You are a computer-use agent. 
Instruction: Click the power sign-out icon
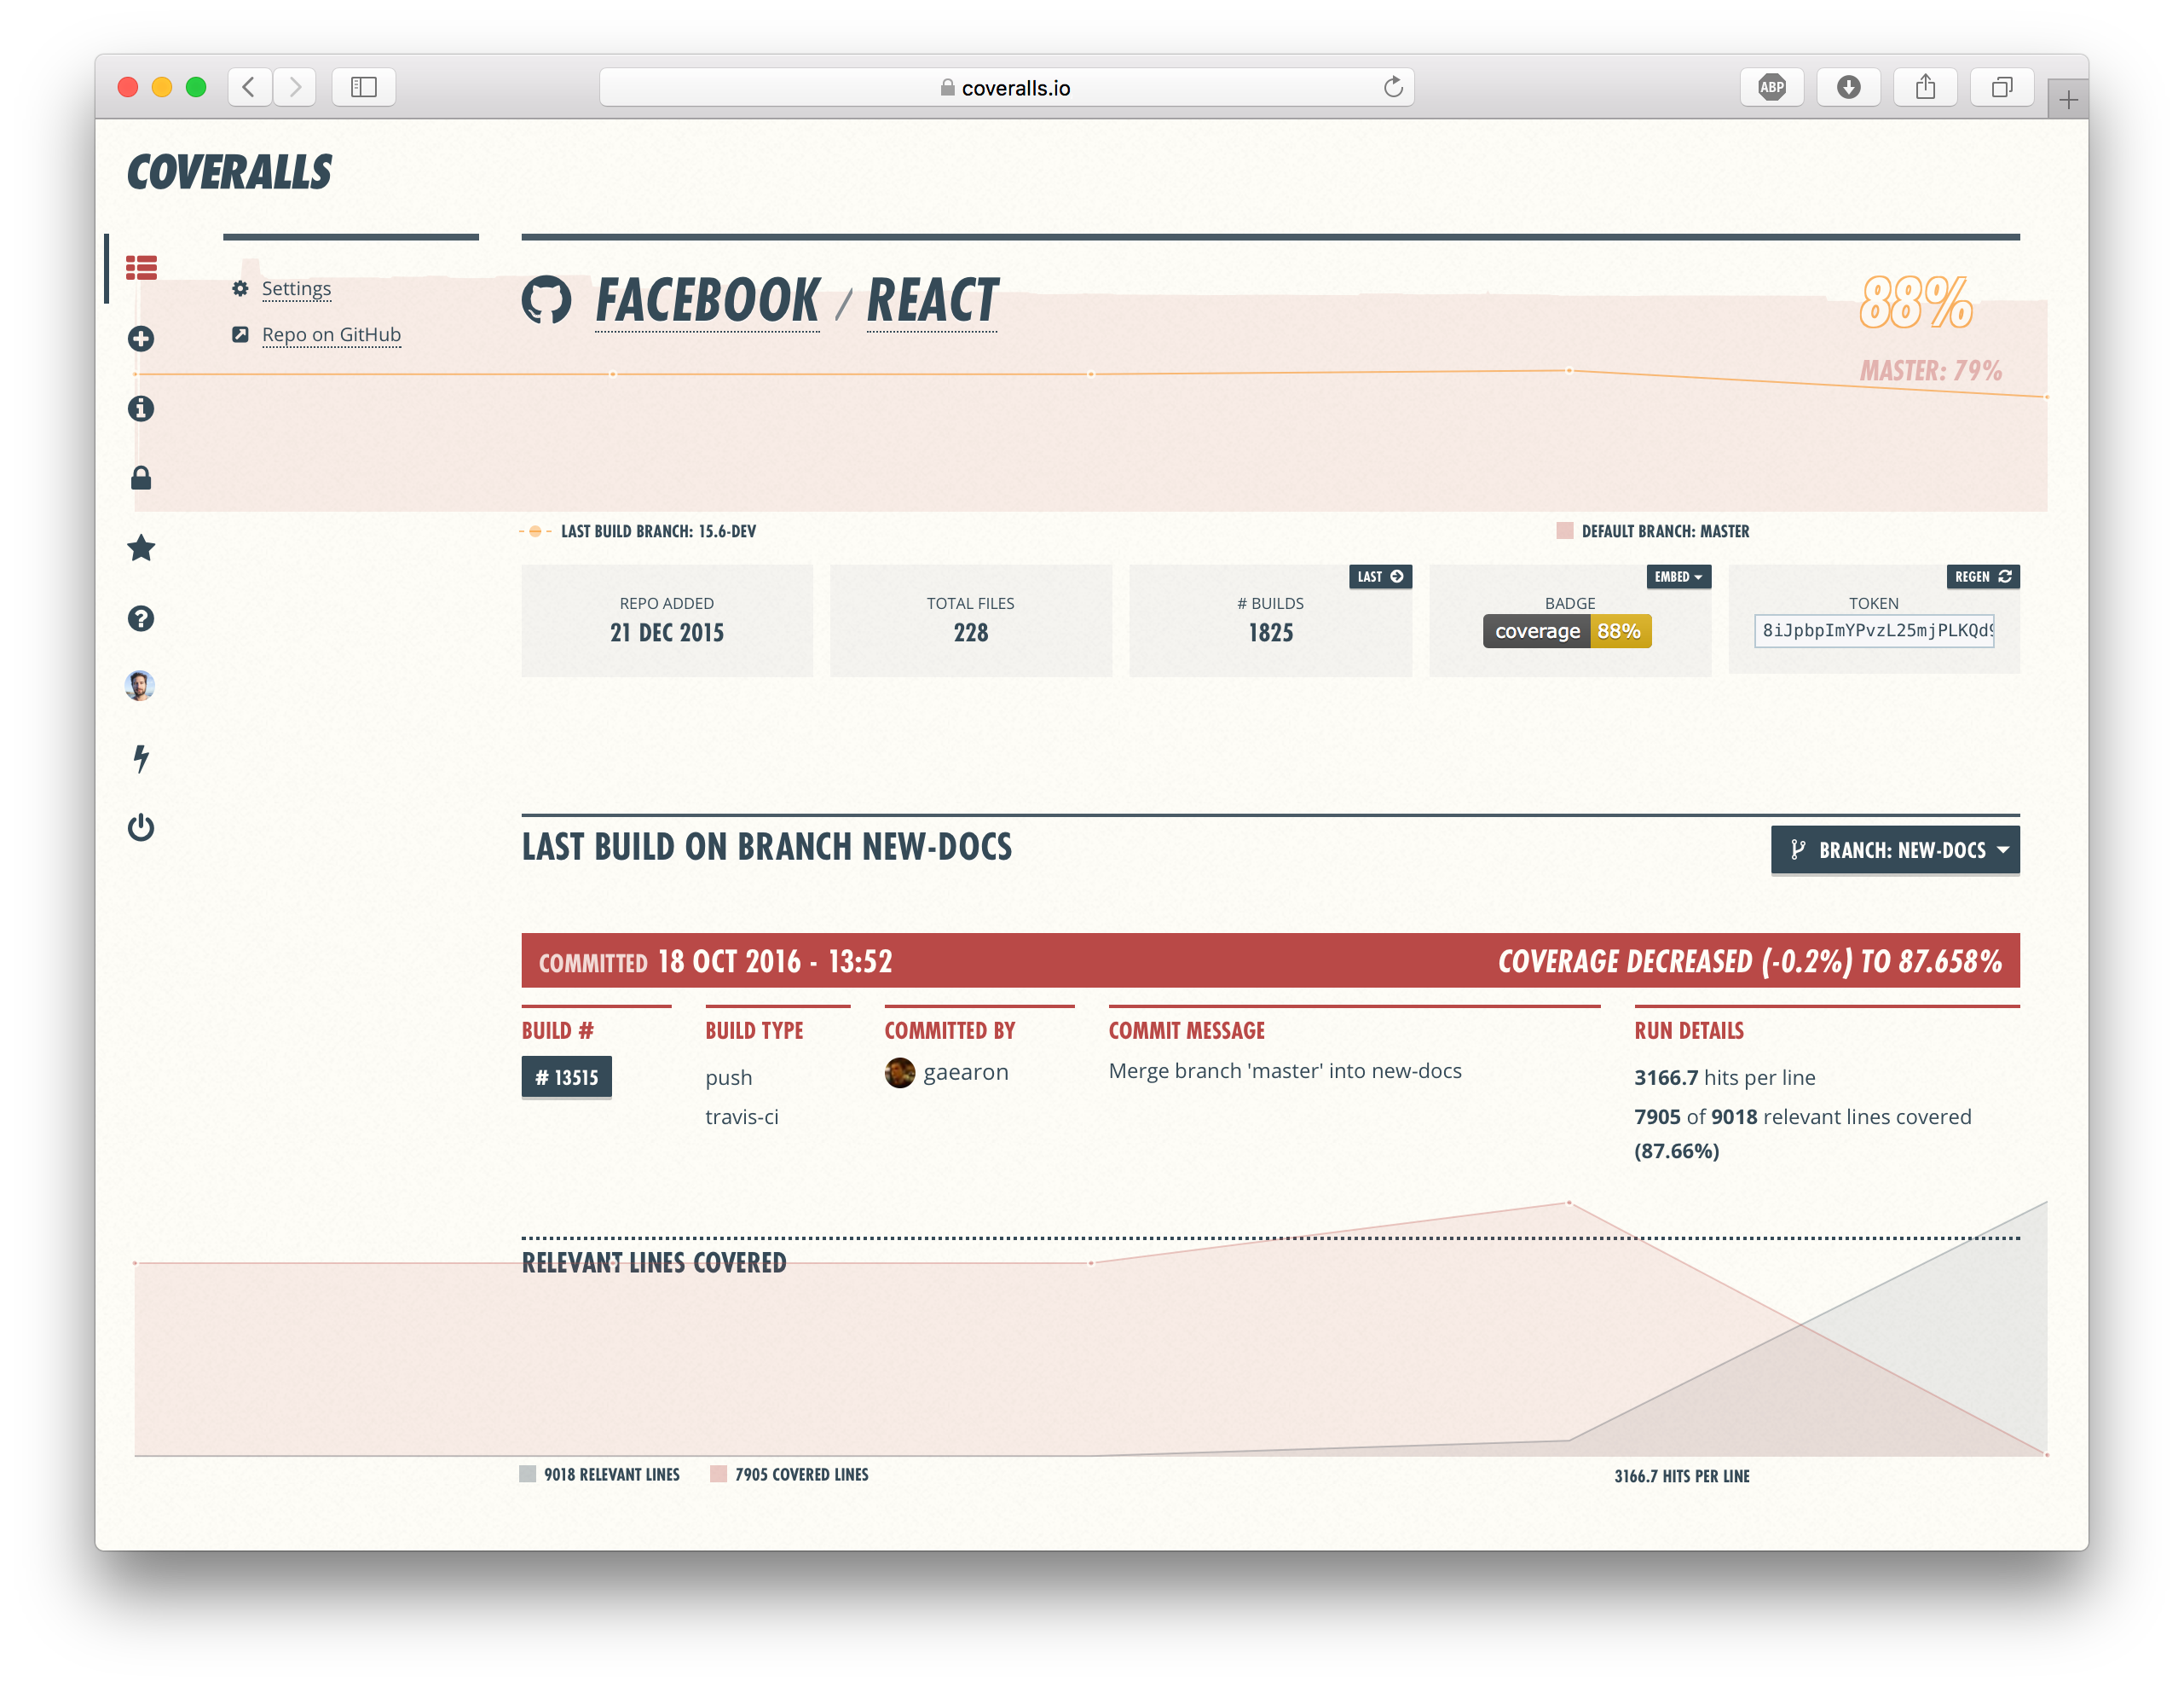click(141, 827)
